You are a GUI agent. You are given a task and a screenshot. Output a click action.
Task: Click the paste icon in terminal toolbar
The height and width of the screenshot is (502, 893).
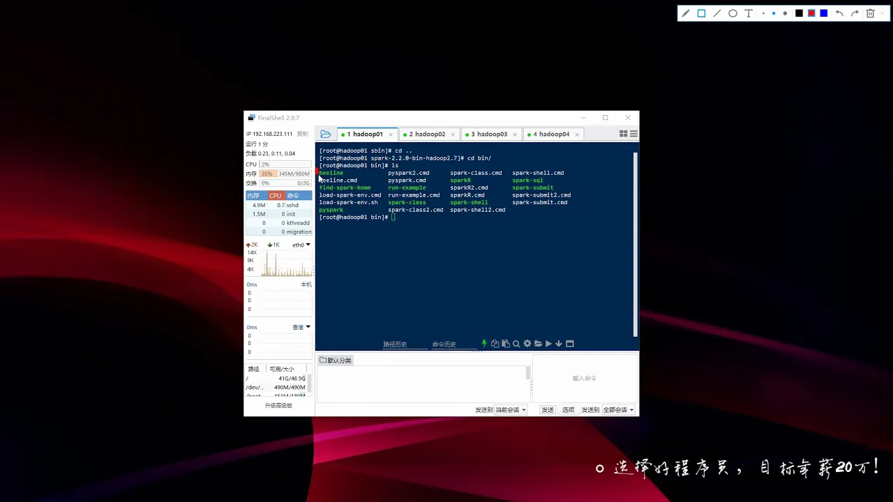point(505,344)
